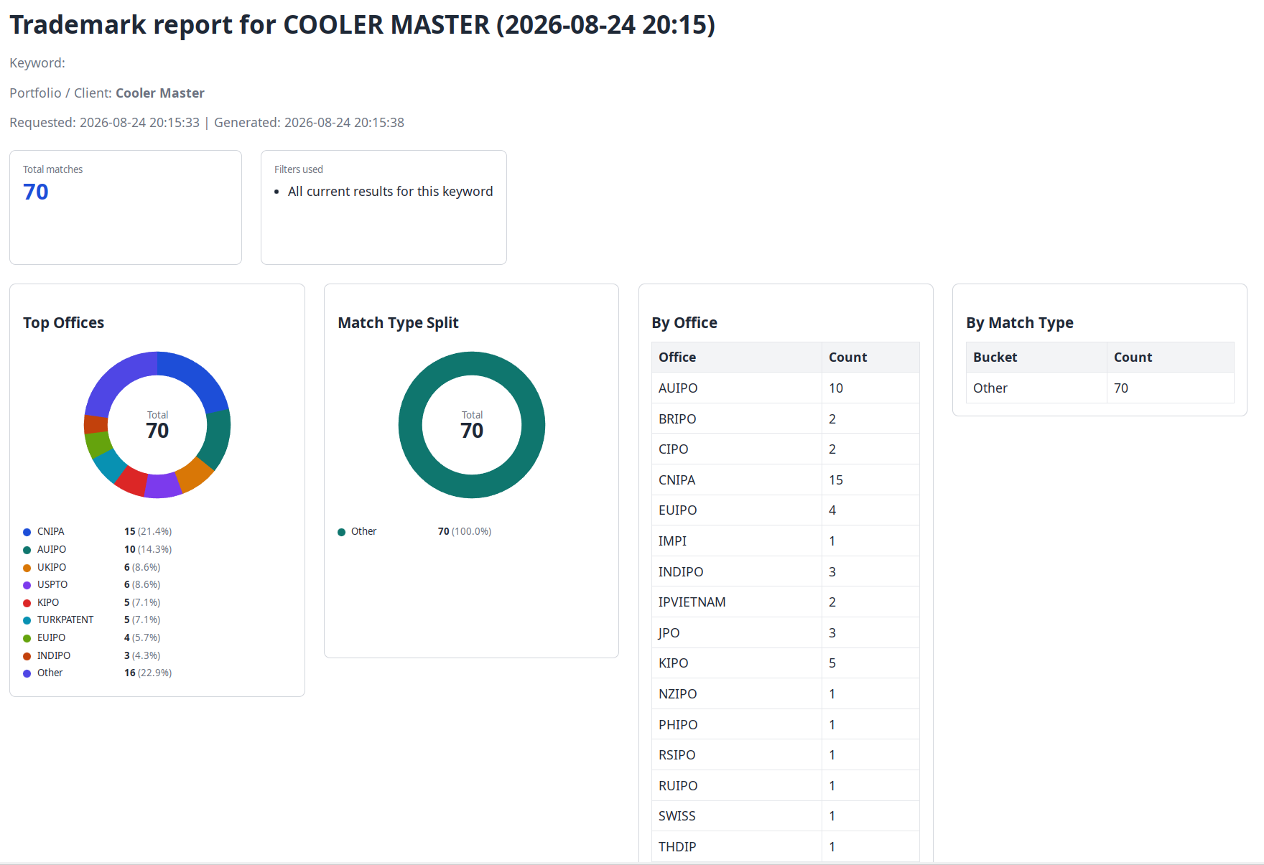
Task: Click the UKIPO orange legend dot
Action: coord(27,568)
